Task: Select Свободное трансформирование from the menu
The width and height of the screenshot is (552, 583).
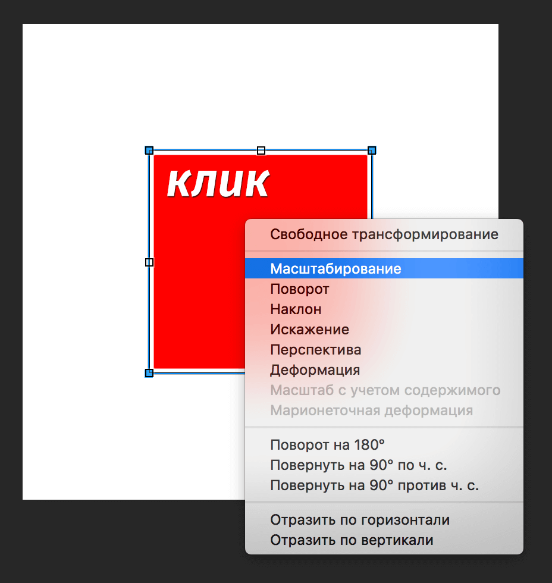Action: pyautogui.click(x=384, y=234)
